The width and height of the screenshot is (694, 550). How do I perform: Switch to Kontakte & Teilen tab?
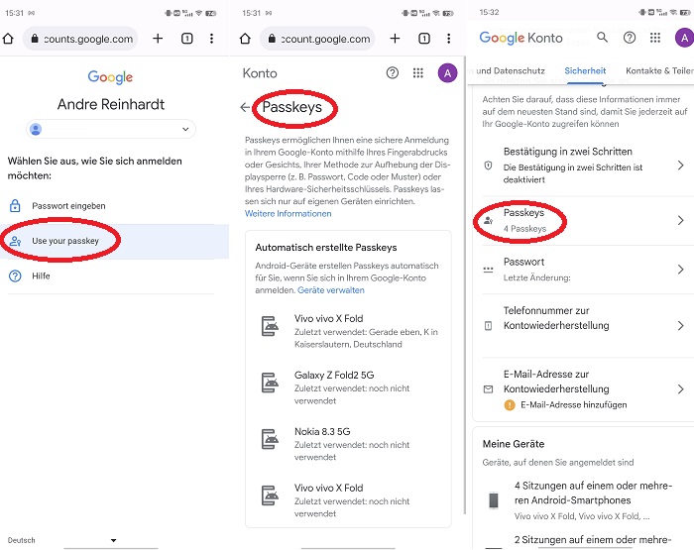tap(659, 70)
